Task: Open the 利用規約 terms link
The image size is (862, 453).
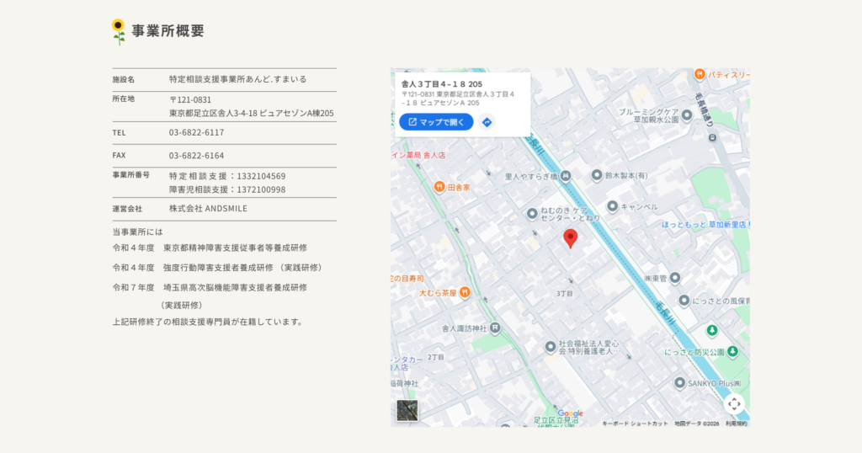Action: (736, 424)
